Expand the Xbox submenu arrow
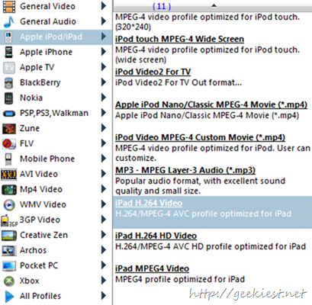The image size is (312, 305). [103, 281]
